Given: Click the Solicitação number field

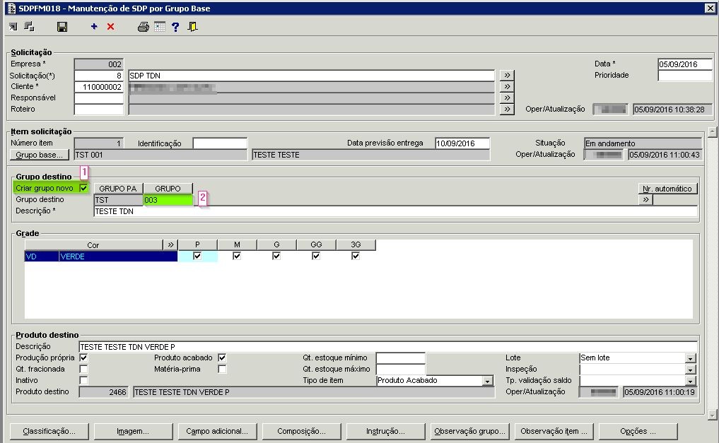Looking at the screenshot, I should click(x=99, y=76).
